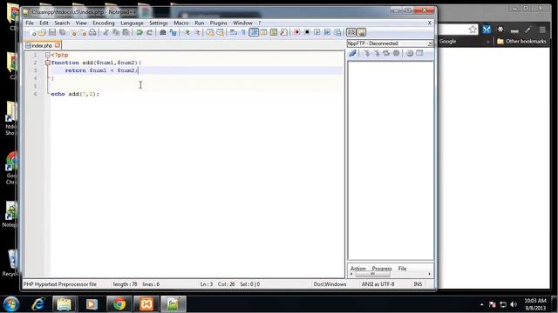Click the Copy toolbar icon
The width and height of the screenshot is (558, 313).
[116, 33]
